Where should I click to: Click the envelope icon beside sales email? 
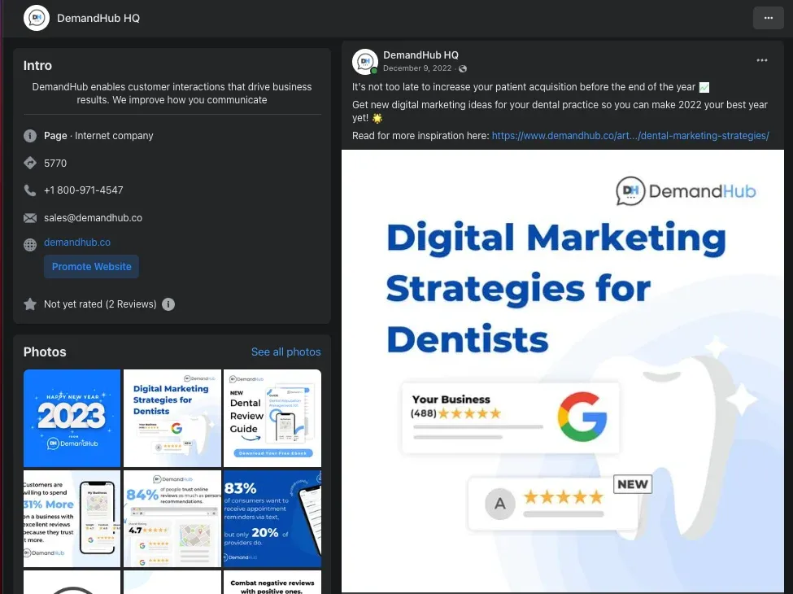[30, 218]
